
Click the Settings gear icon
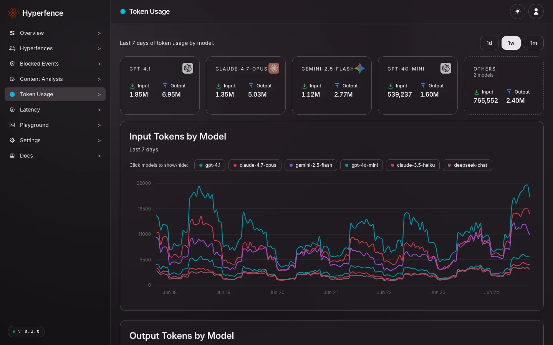pos(12,140)
